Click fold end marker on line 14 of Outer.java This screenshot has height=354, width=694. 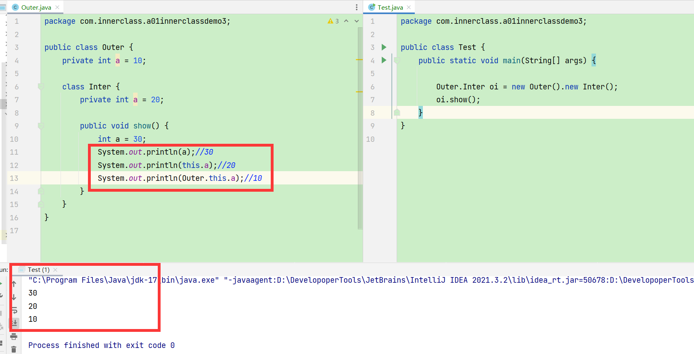(x=41, y=191)
